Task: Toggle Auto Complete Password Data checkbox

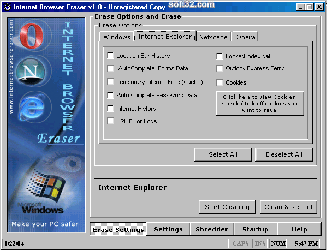Action: 110,95
